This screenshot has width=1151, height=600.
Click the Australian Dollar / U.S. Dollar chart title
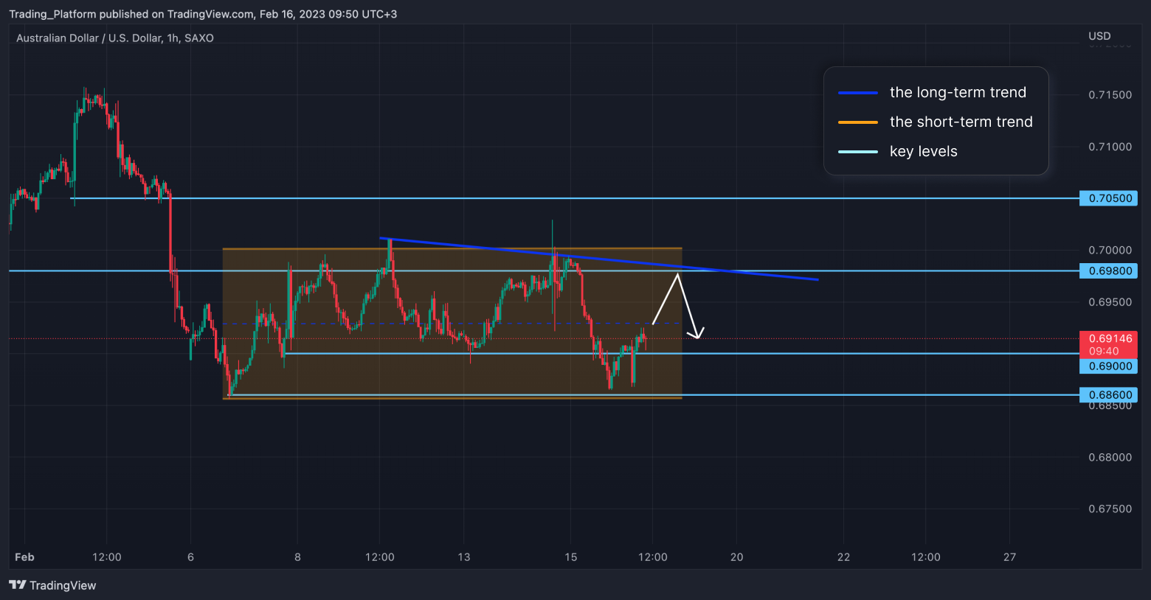pyautogui.click(x=115, y=38)
